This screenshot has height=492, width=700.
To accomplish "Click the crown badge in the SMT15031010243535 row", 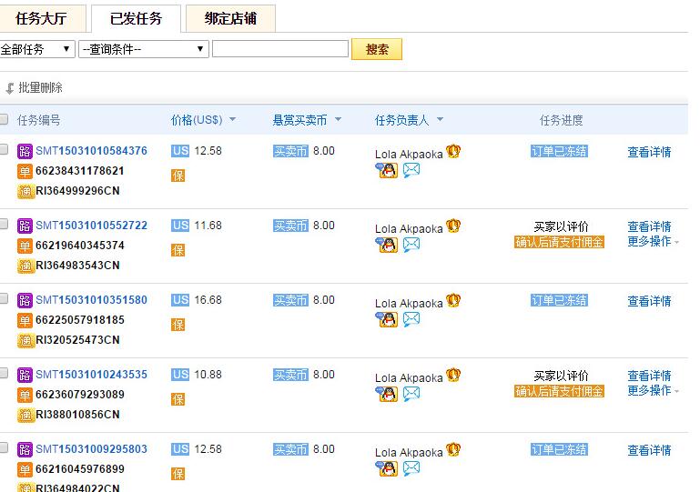I will click(453, 375).
